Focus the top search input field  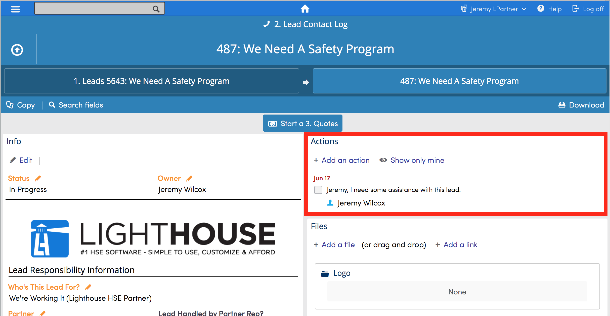(x=93, y=9)
